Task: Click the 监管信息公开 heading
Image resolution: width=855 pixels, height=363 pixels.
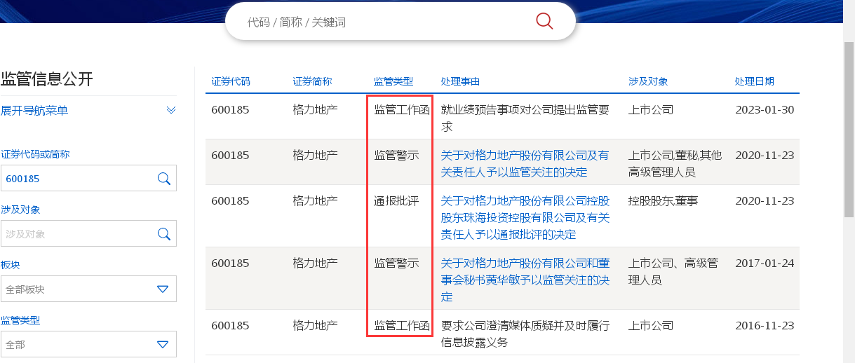Action: coord(47,78)
